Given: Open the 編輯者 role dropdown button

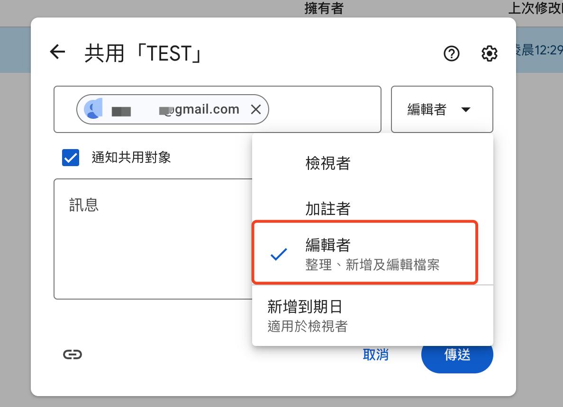Looking at the screenshot, I should coord(442,109).
